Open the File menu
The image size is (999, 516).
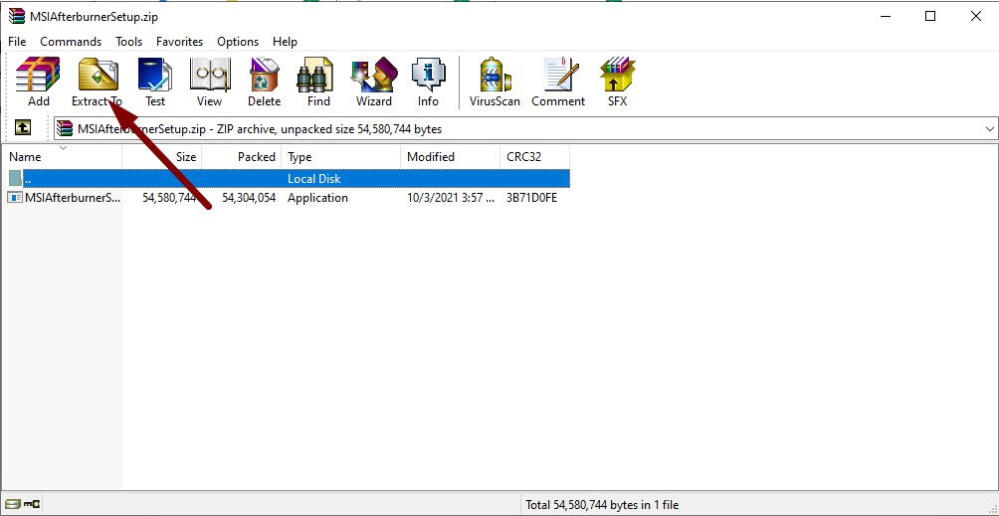click(x=17, y=42)
